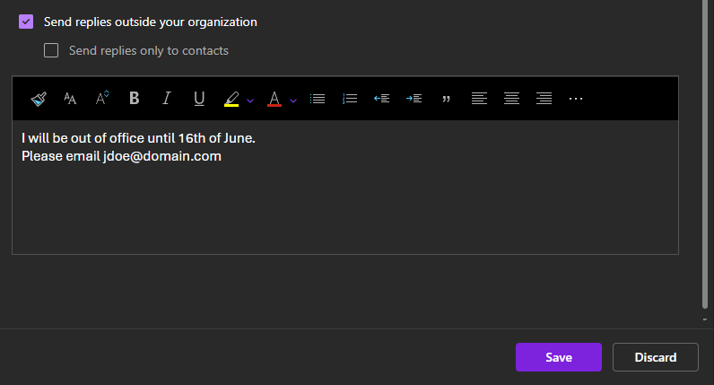Increase the paragraph indent
Viewport: 714px width, 385px height.
pos(414,99)
